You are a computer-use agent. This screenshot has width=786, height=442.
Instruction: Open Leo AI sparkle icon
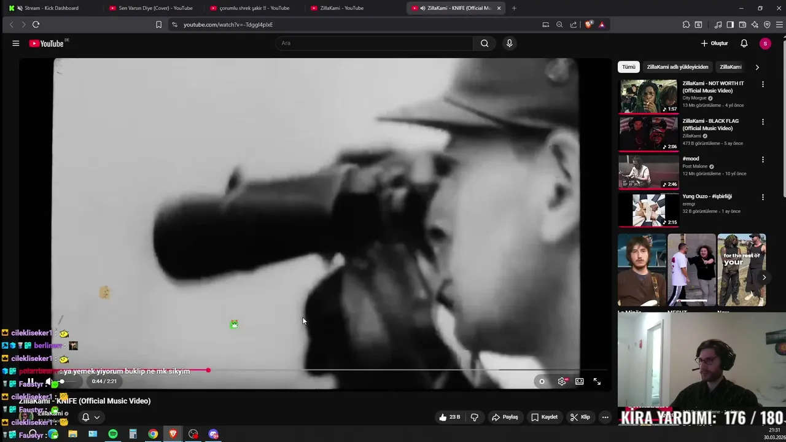tap(755, 25)
